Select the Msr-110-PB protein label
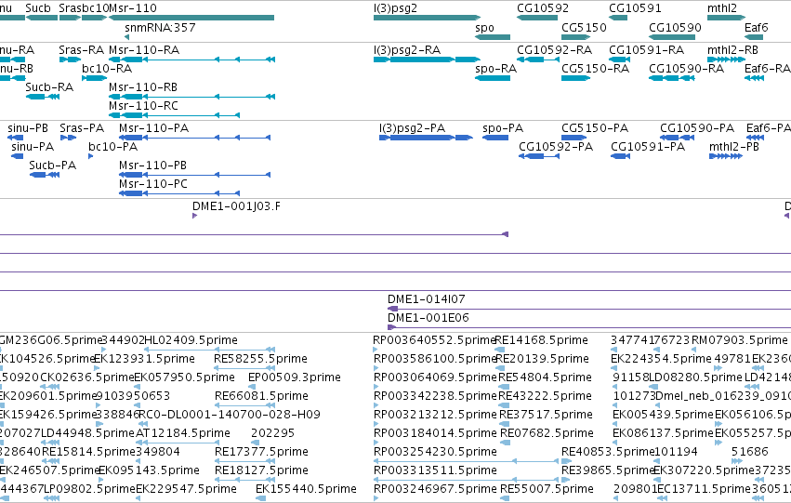Screen dimensions: 791x503 point(152,165)
